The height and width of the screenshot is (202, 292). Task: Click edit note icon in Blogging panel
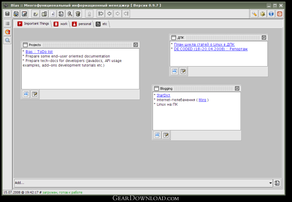[166, 135]
